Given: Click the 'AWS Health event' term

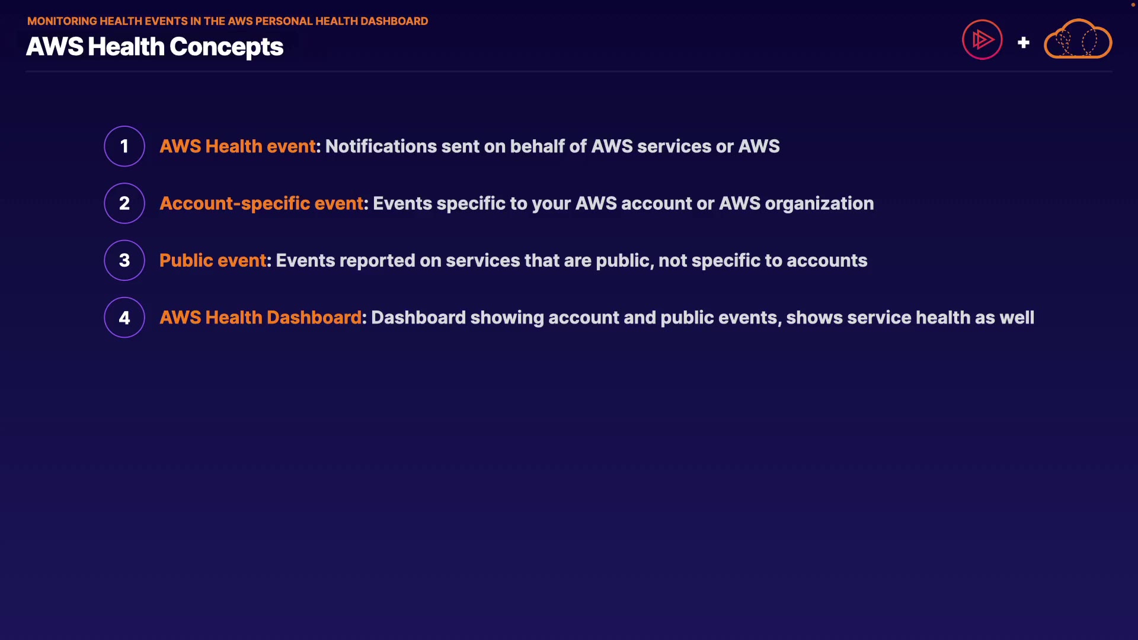Looking at the screenshot, I should 238,146.
